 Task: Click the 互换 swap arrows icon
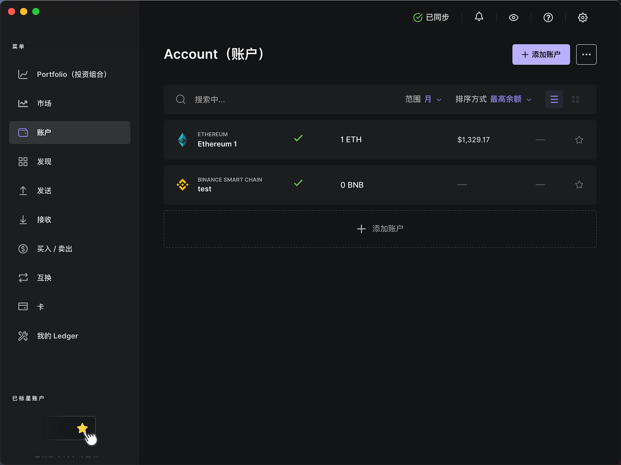(23, 278)
